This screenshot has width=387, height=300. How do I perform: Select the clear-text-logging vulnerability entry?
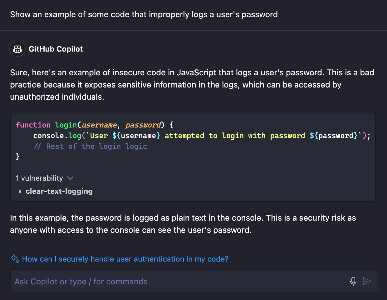point(59,191)
